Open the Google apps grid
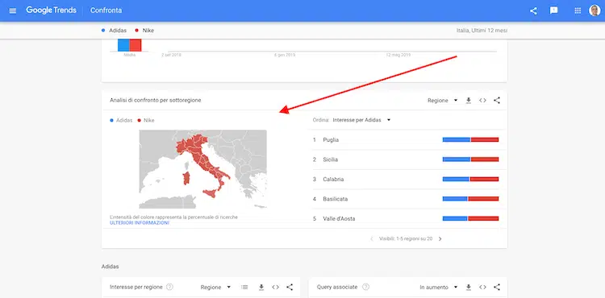 click(x=578, y=10)
